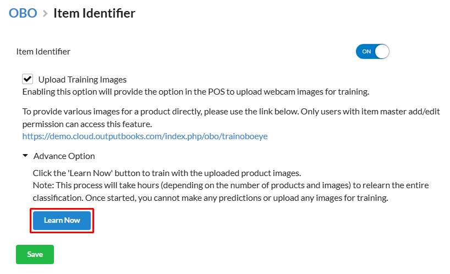450x274 pixels.
Task: Uncheck the Upload Training Images checkbox
Action: (28, 79)
